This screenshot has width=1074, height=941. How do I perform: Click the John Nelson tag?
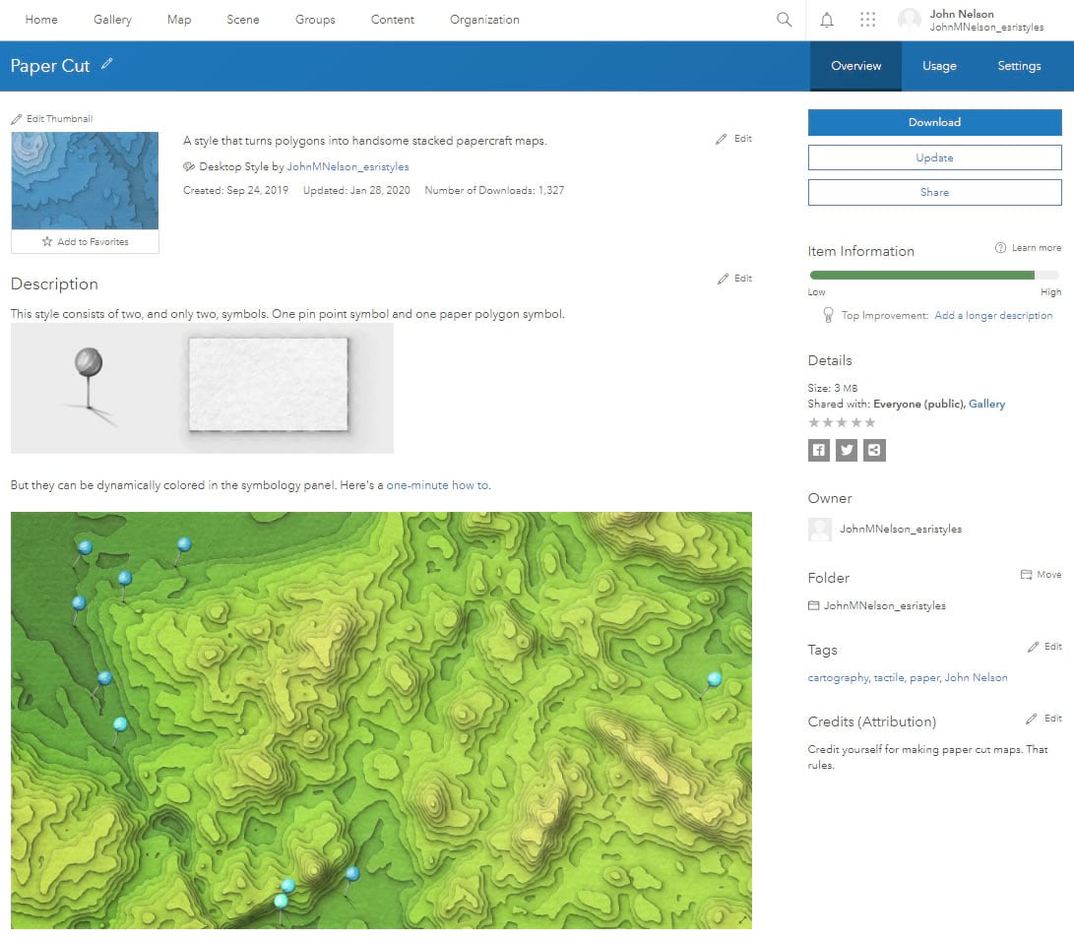pyautogui.click(x=976, y=677)
